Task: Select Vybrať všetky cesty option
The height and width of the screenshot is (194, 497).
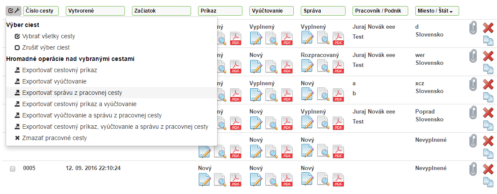Action: 41,37
